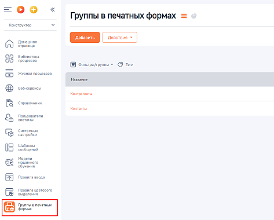Collapse the sidebar with the double chevron

pyautogui.click(x=53, y=9)
